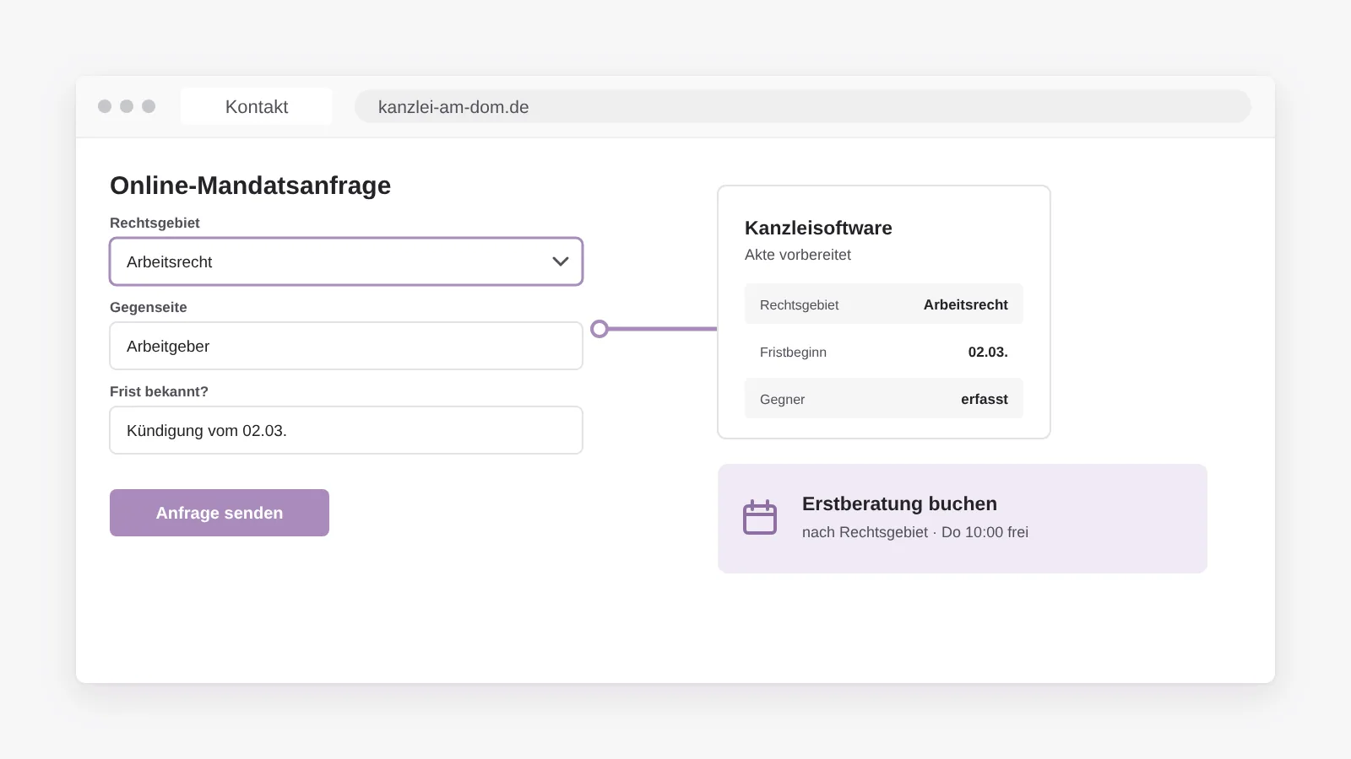This screenshot has height=759, width=1351.
Task: Click the Gegenseite field label
Action: point(149,307)
